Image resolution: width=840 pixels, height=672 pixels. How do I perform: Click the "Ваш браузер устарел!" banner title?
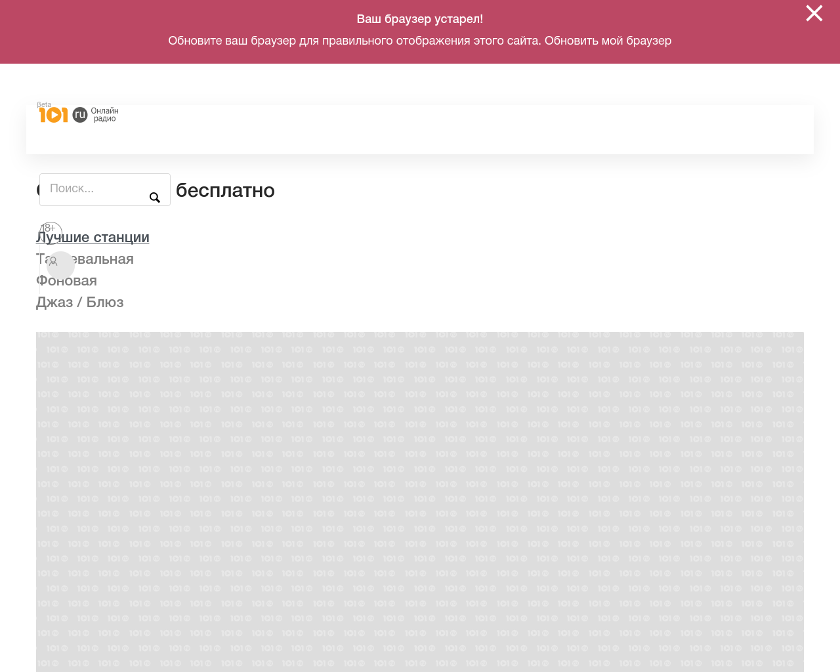420,18
